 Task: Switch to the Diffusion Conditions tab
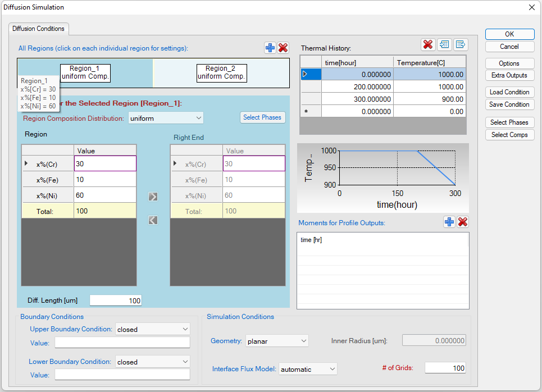point(39,29)
